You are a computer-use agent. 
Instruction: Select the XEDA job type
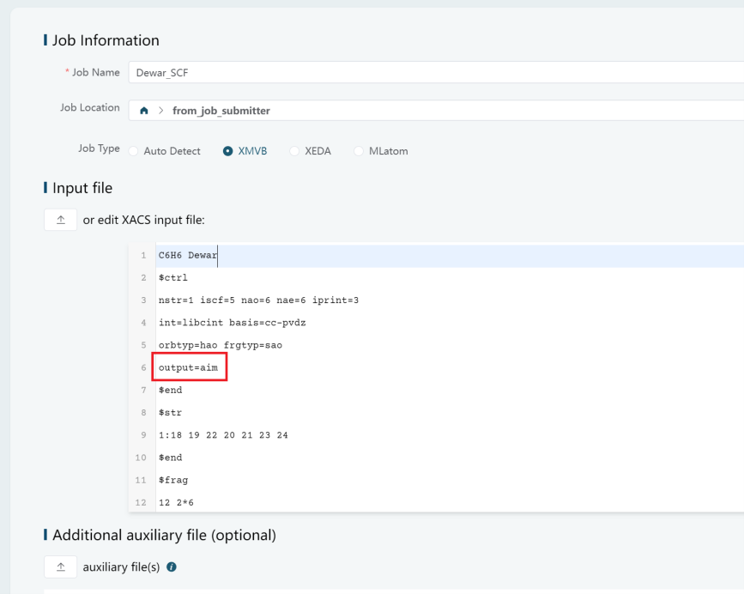pyautogui.click(x=294, y=151)
